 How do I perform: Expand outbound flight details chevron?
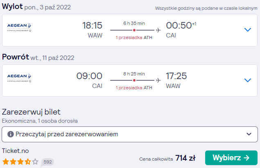pos(248,30)
